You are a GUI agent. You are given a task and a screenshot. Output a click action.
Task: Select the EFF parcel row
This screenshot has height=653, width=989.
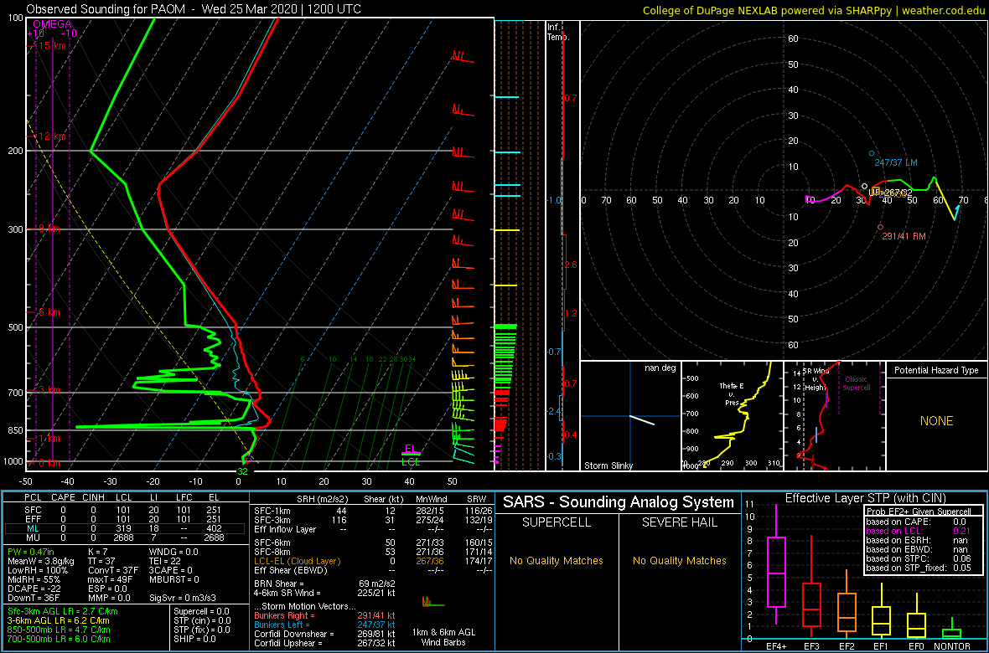(x=124, y=519)
